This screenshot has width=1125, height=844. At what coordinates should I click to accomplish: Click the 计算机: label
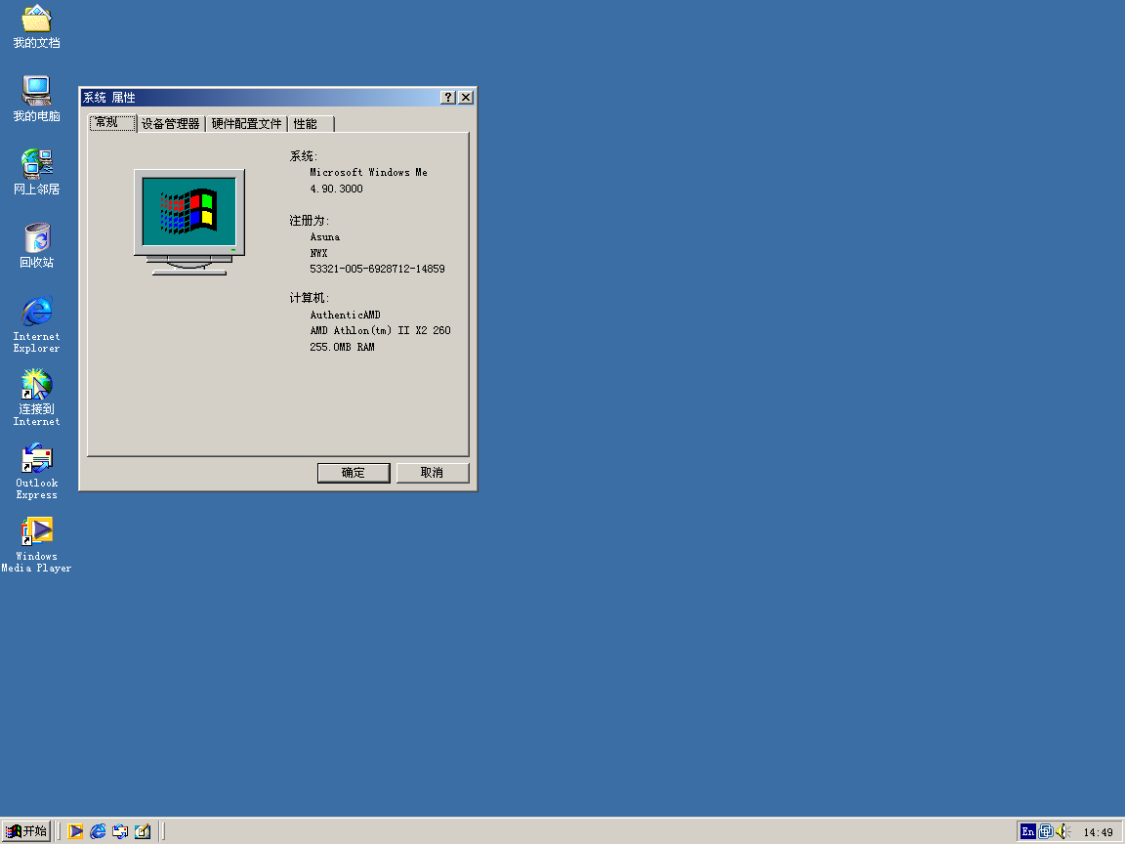(310, 298)
